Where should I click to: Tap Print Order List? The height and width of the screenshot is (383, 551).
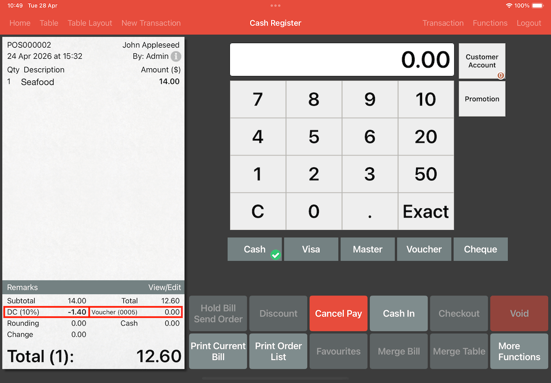278,351
